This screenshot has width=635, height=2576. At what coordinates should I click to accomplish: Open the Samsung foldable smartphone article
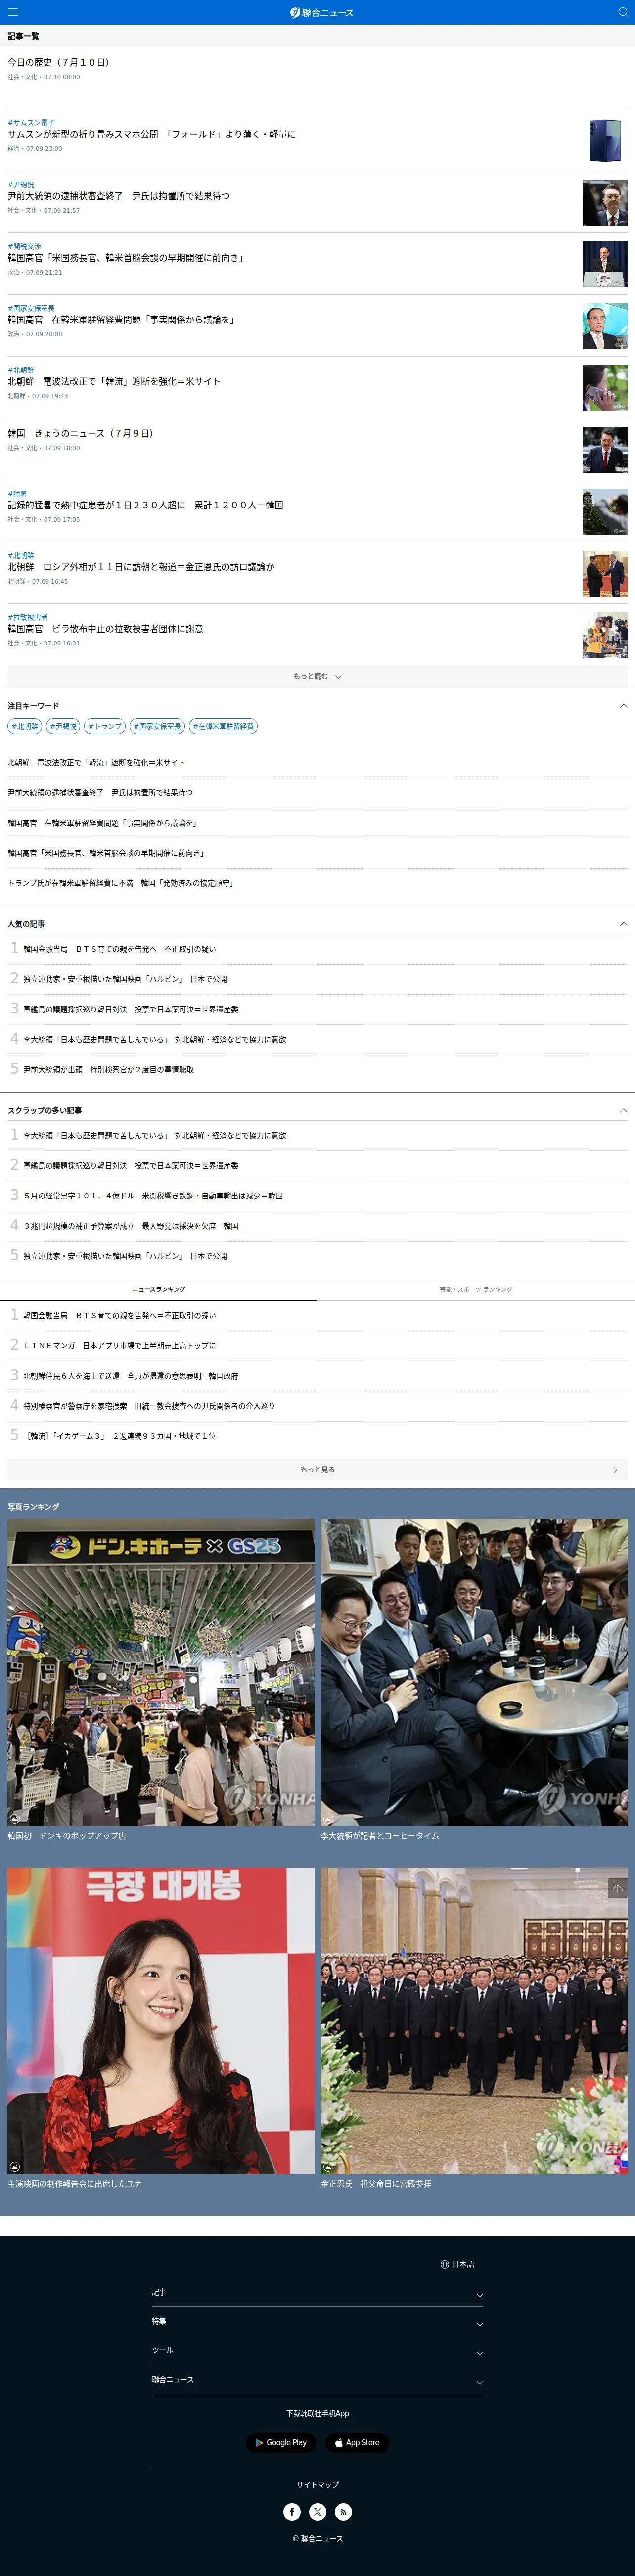click(151, 134)
